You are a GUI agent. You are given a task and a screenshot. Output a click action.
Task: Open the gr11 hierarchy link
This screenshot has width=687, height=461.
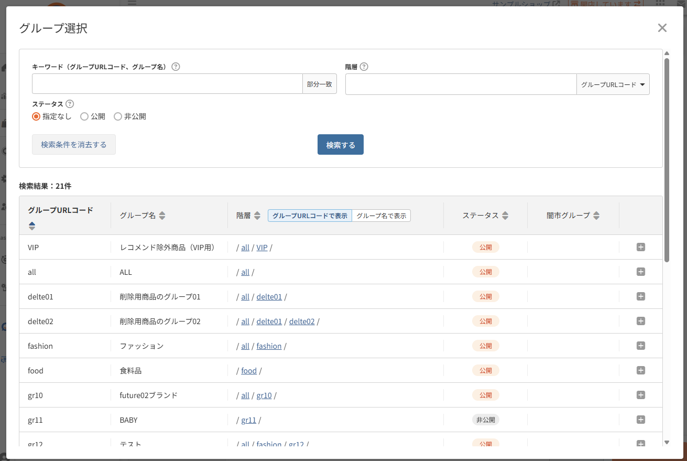pyautogui.click(x=248, y=420)
